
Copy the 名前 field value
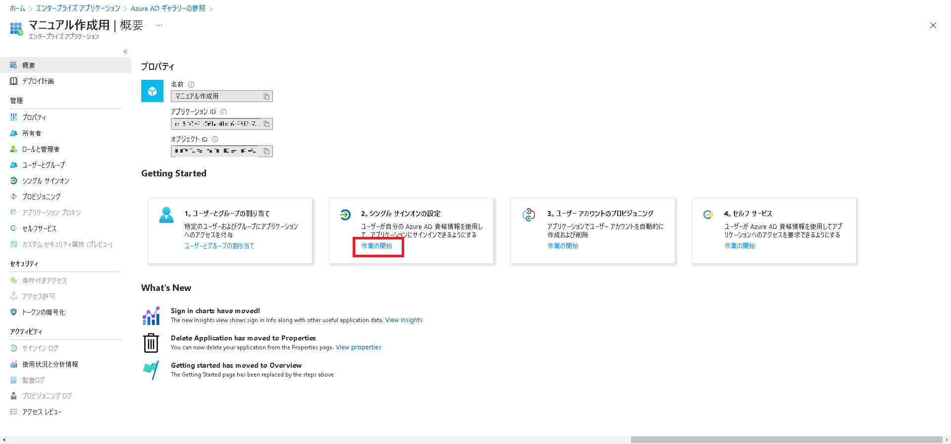click(266, 97)
